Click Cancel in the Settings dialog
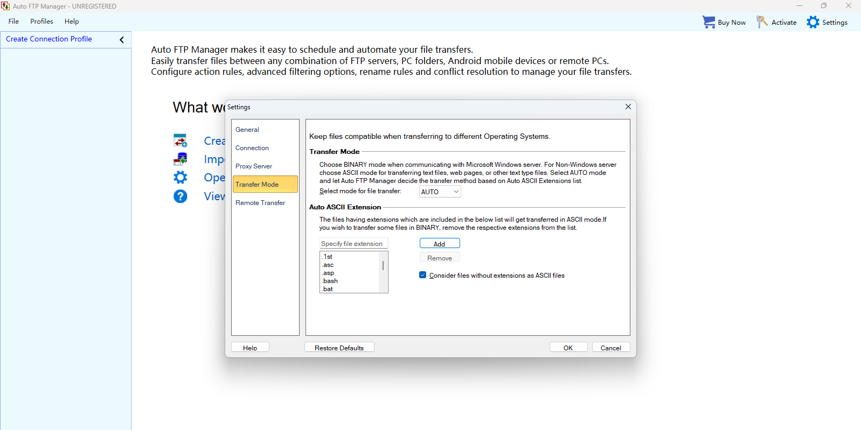Viewport: 861px width, 430px height. [611, 348]
